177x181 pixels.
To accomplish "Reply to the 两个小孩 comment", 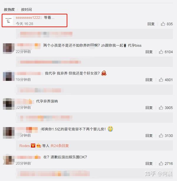I will coord(149,52).
